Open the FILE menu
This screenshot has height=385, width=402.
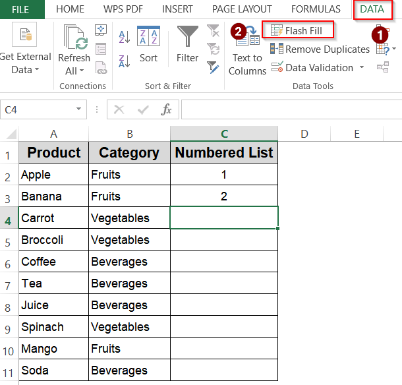click(x=20, y=9)
